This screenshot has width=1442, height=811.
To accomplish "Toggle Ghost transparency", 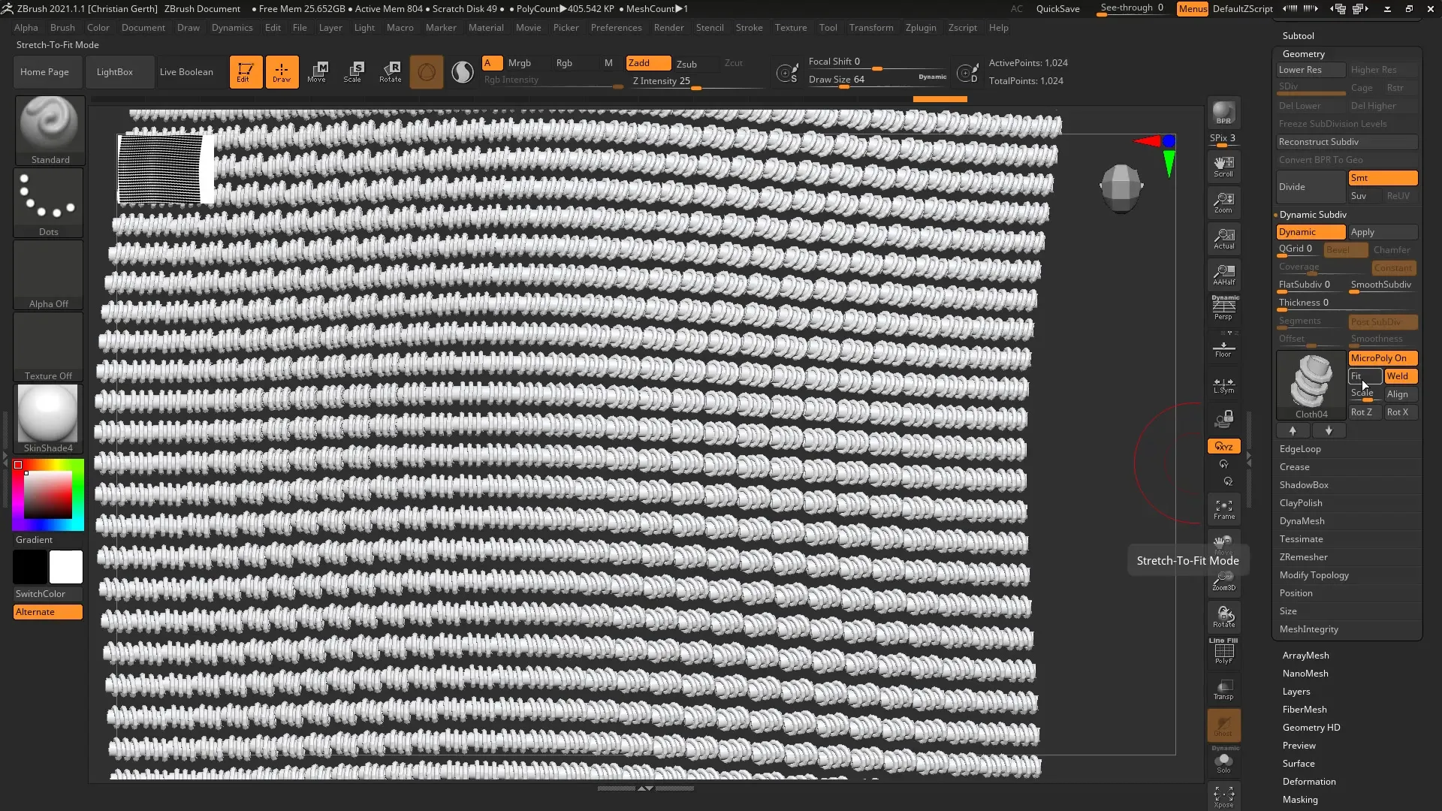I will pos(1223,725).
